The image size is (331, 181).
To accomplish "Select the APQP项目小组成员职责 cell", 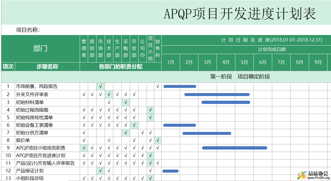I will pyautogui.click(x=47, y=148).
